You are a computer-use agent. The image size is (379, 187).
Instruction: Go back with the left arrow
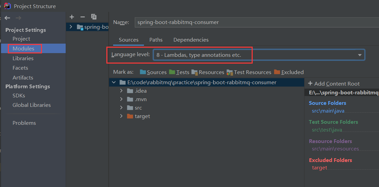pos(7,18)
